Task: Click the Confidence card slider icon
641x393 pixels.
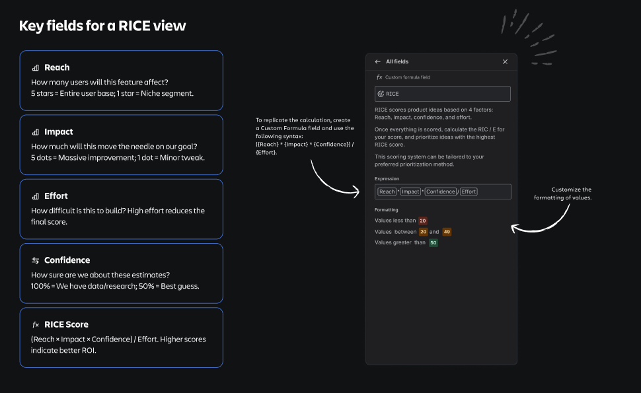Action: point(36,260)
